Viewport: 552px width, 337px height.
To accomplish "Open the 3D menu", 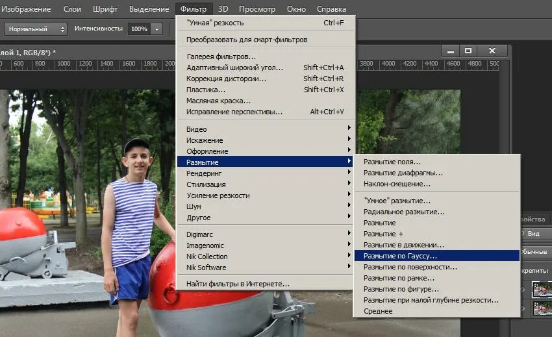I will [223, 9].
